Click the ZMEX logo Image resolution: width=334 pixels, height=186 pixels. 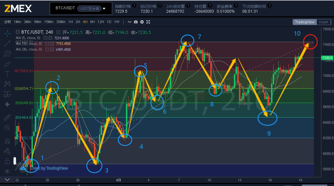(18, 9)
